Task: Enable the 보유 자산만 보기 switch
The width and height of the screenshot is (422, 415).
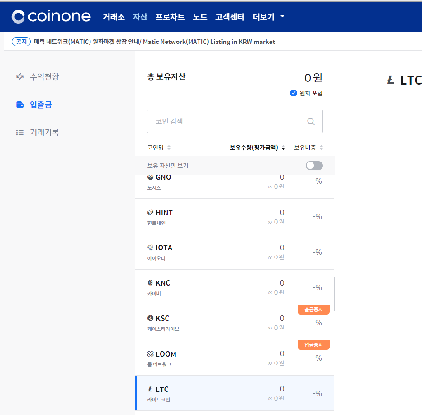Action: point(314,166)
